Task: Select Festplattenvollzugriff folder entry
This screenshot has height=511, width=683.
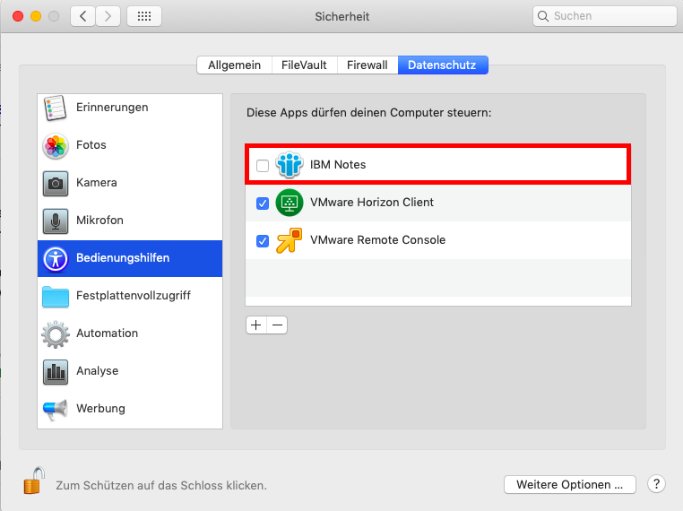Action: coord(130,296)
